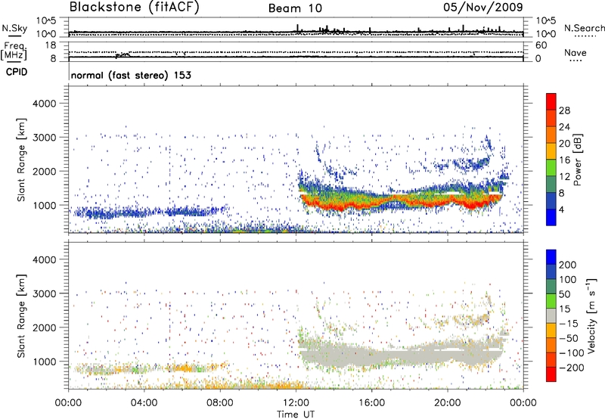Click the red high-power backscatter band in power panel
The height and width of the screenshot is (419, 605).
(x=402, y=201)
